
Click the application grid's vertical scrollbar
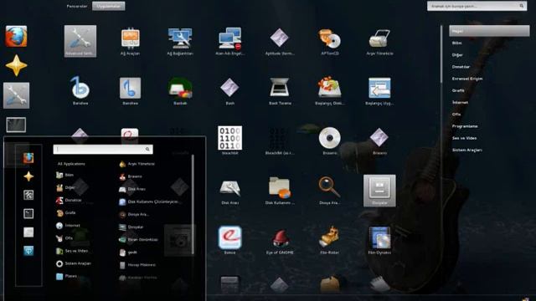(x=441, y=54)
